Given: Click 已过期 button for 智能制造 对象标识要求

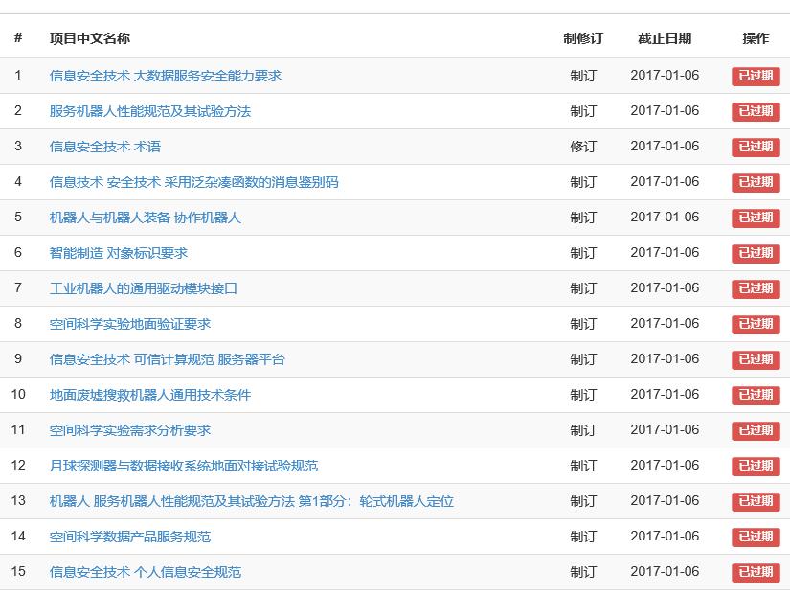Looking at the screenshot, I should (756, 254).
